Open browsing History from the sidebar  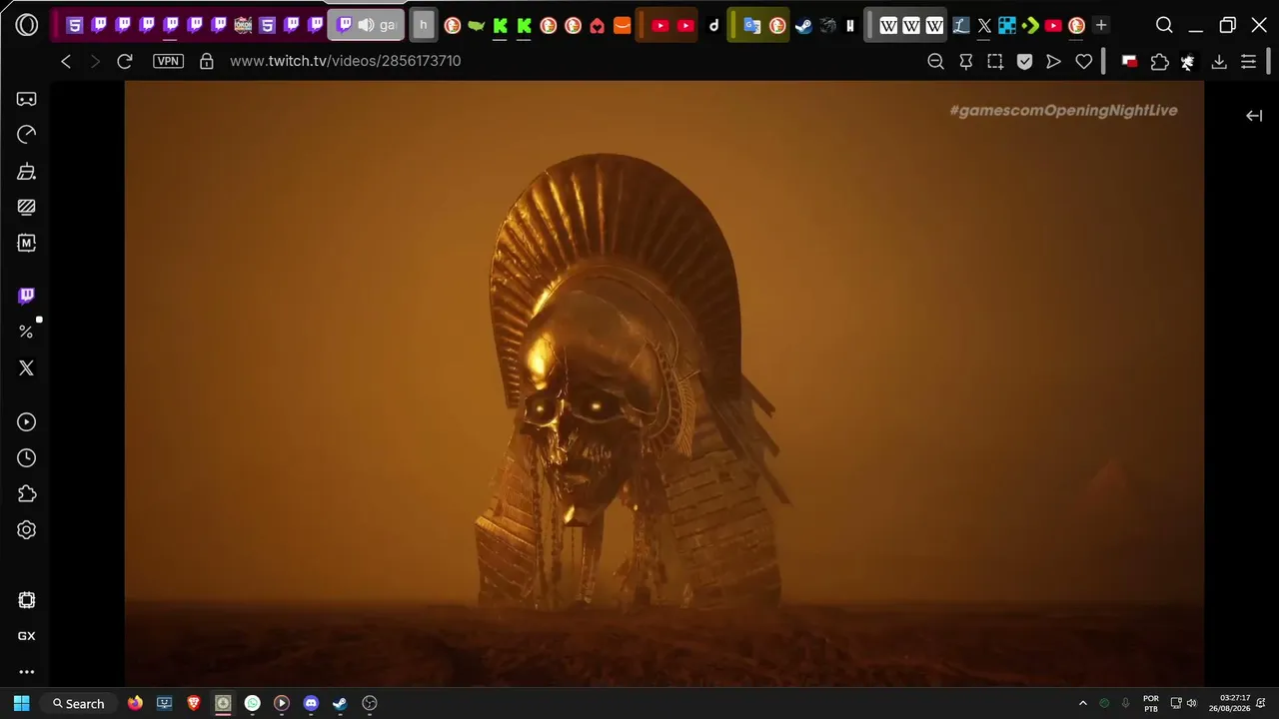(27, 458)
